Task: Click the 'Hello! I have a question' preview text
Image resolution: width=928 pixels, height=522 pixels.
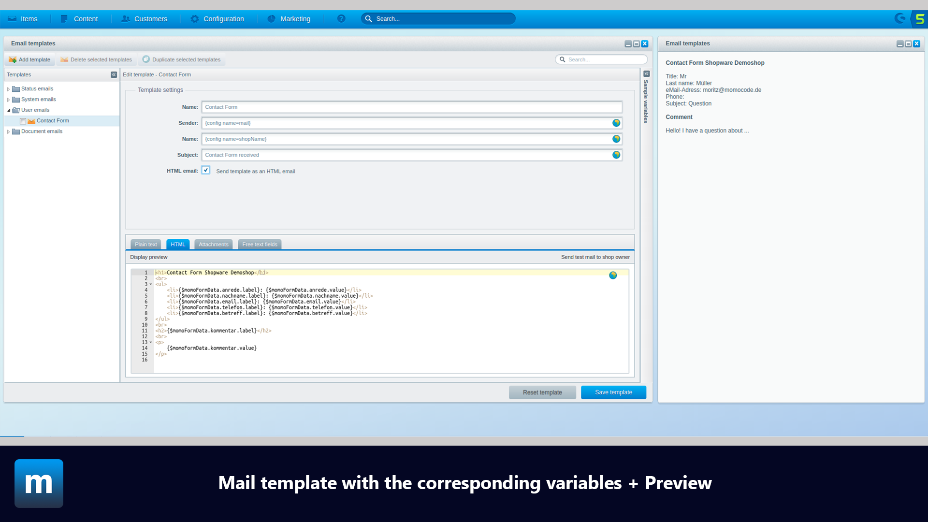Action: pos(707,130)
